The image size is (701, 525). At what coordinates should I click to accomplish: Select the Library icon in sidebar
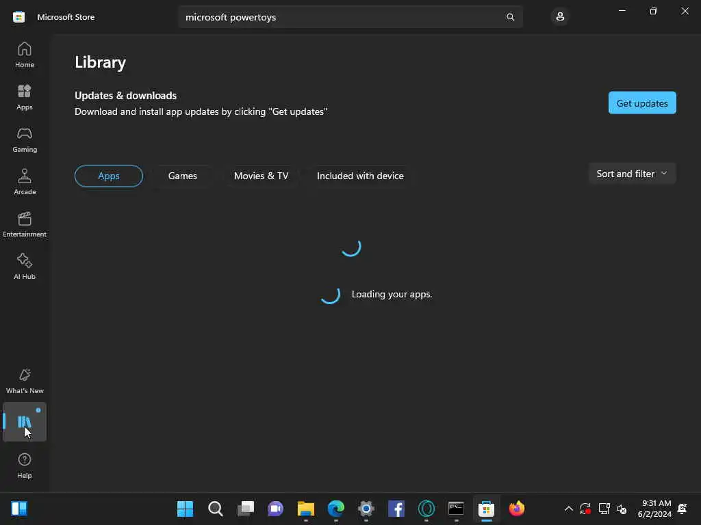(25, 422)
